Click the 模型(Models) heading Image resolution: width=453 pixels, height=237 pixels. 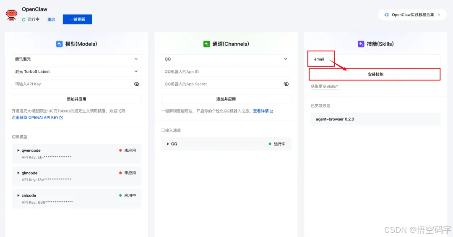coord(81,44)
